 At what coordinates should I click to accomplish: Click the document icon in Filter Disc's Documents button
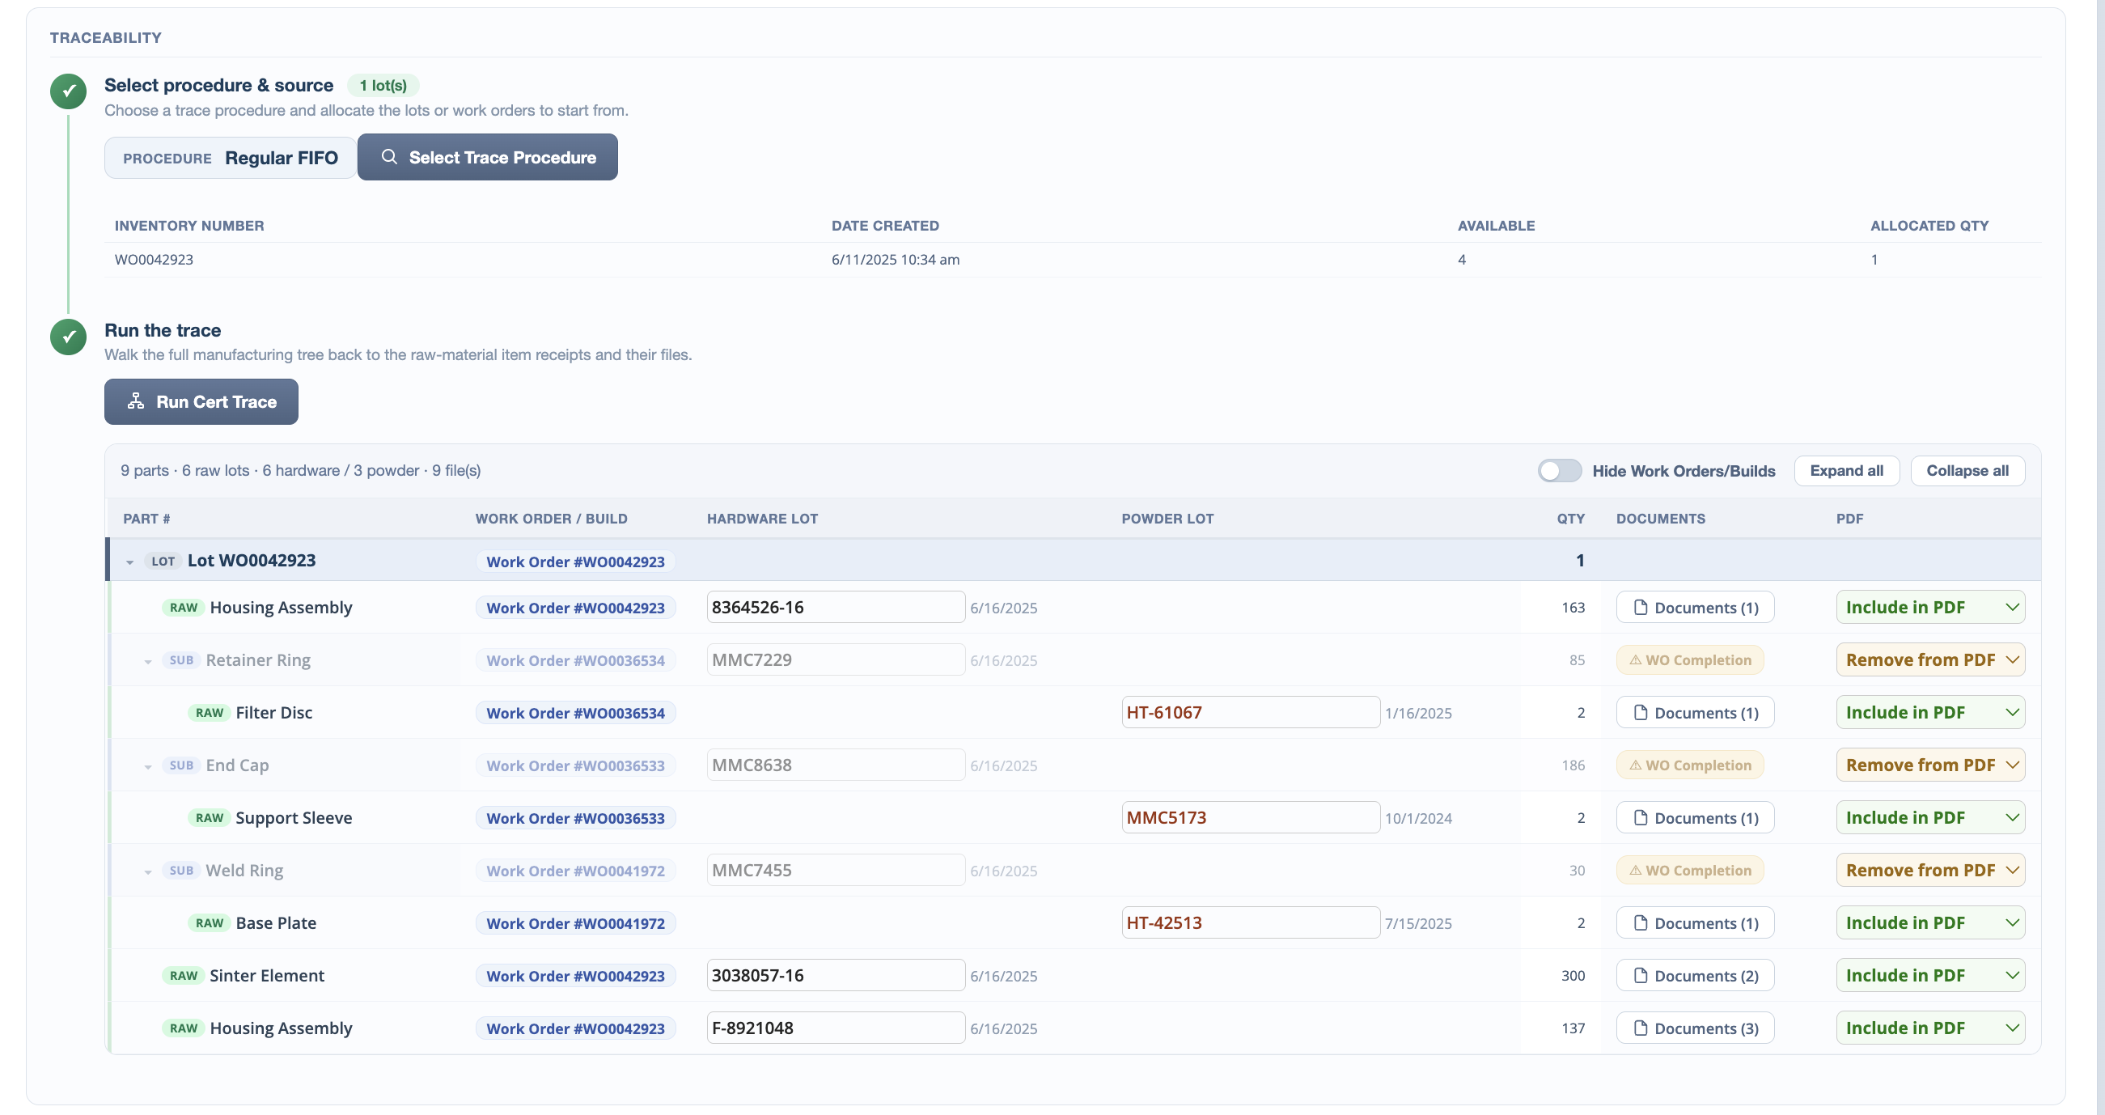point(1639,713)
